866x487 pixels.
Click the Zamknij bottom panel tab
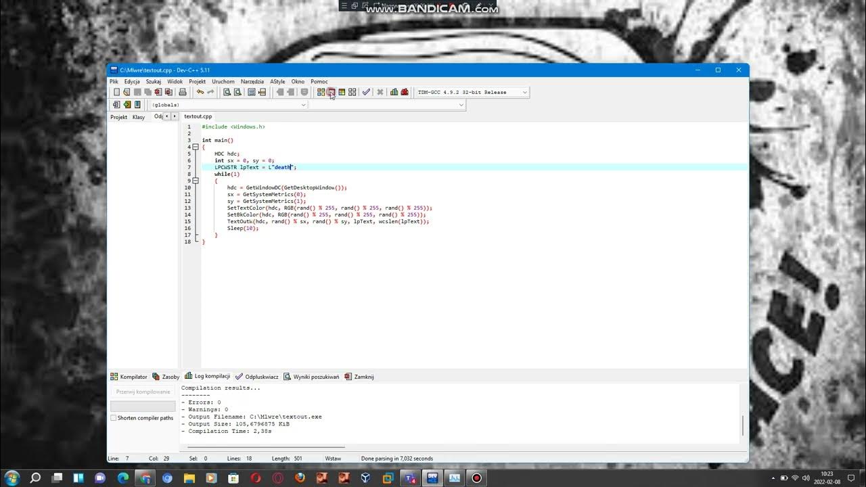(359, 377)
